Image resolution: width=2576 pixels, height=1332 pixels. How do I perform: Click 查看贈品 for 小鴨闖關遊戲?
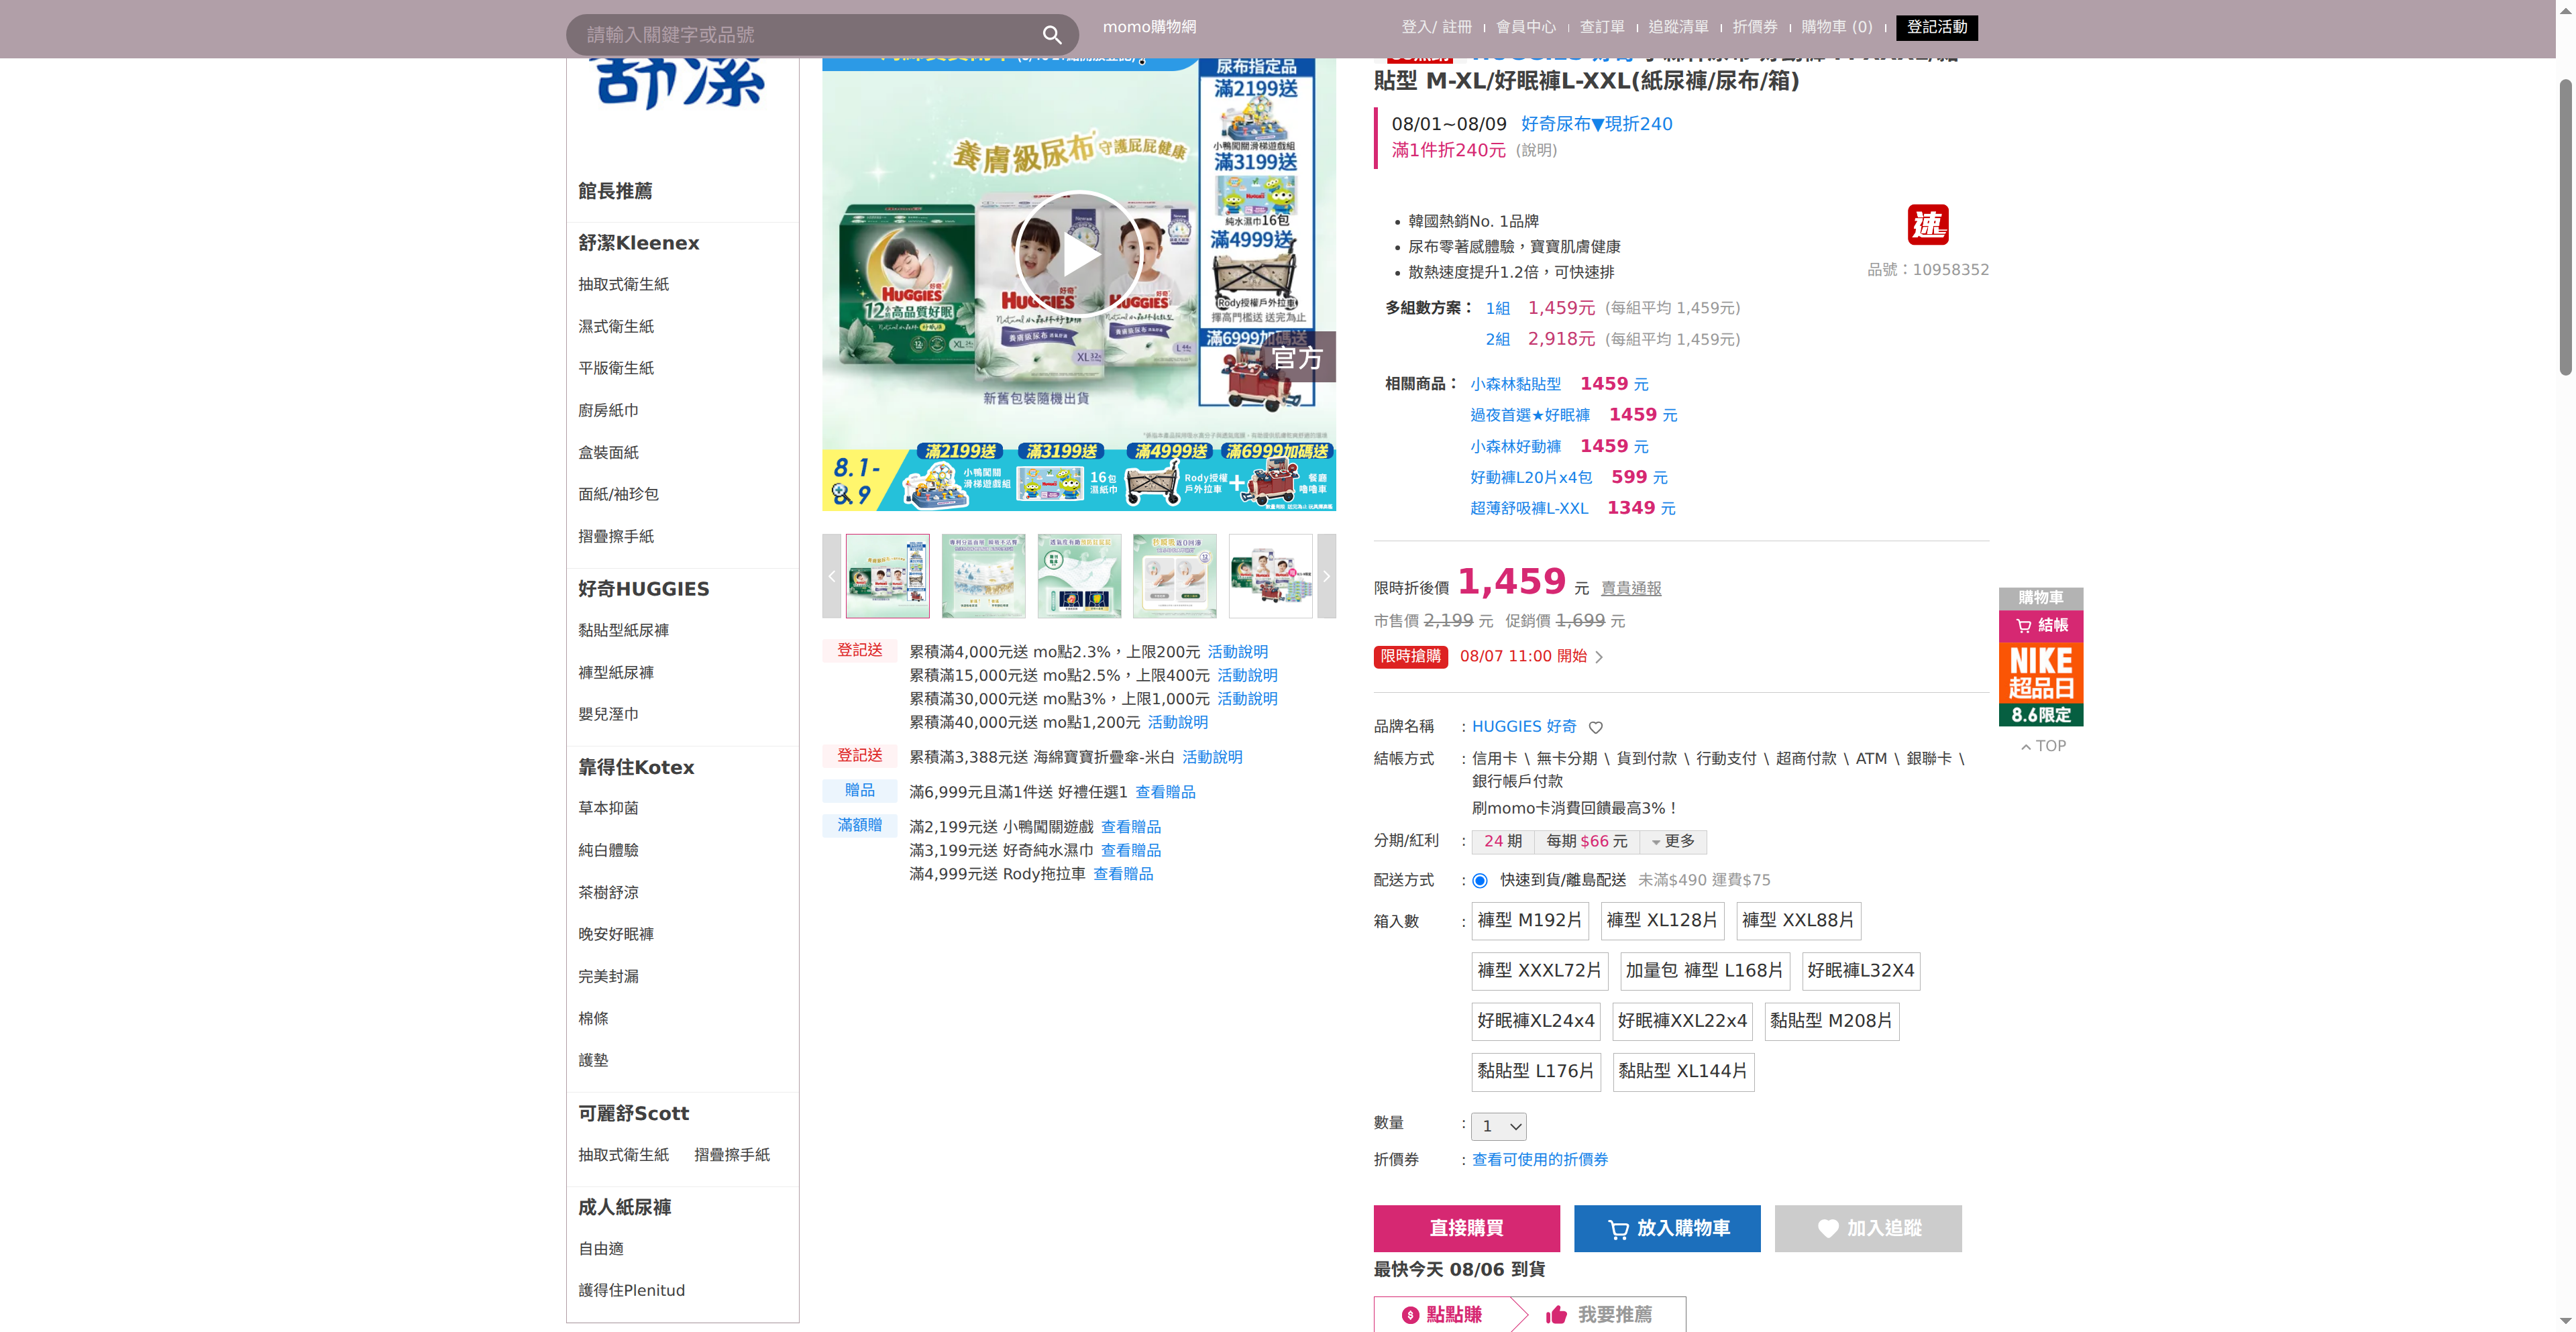click(x=1131, y=827)
